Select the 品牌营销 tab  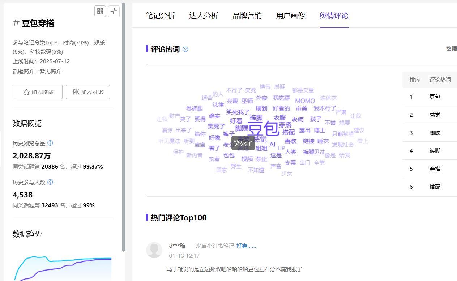tap(247, 16)
